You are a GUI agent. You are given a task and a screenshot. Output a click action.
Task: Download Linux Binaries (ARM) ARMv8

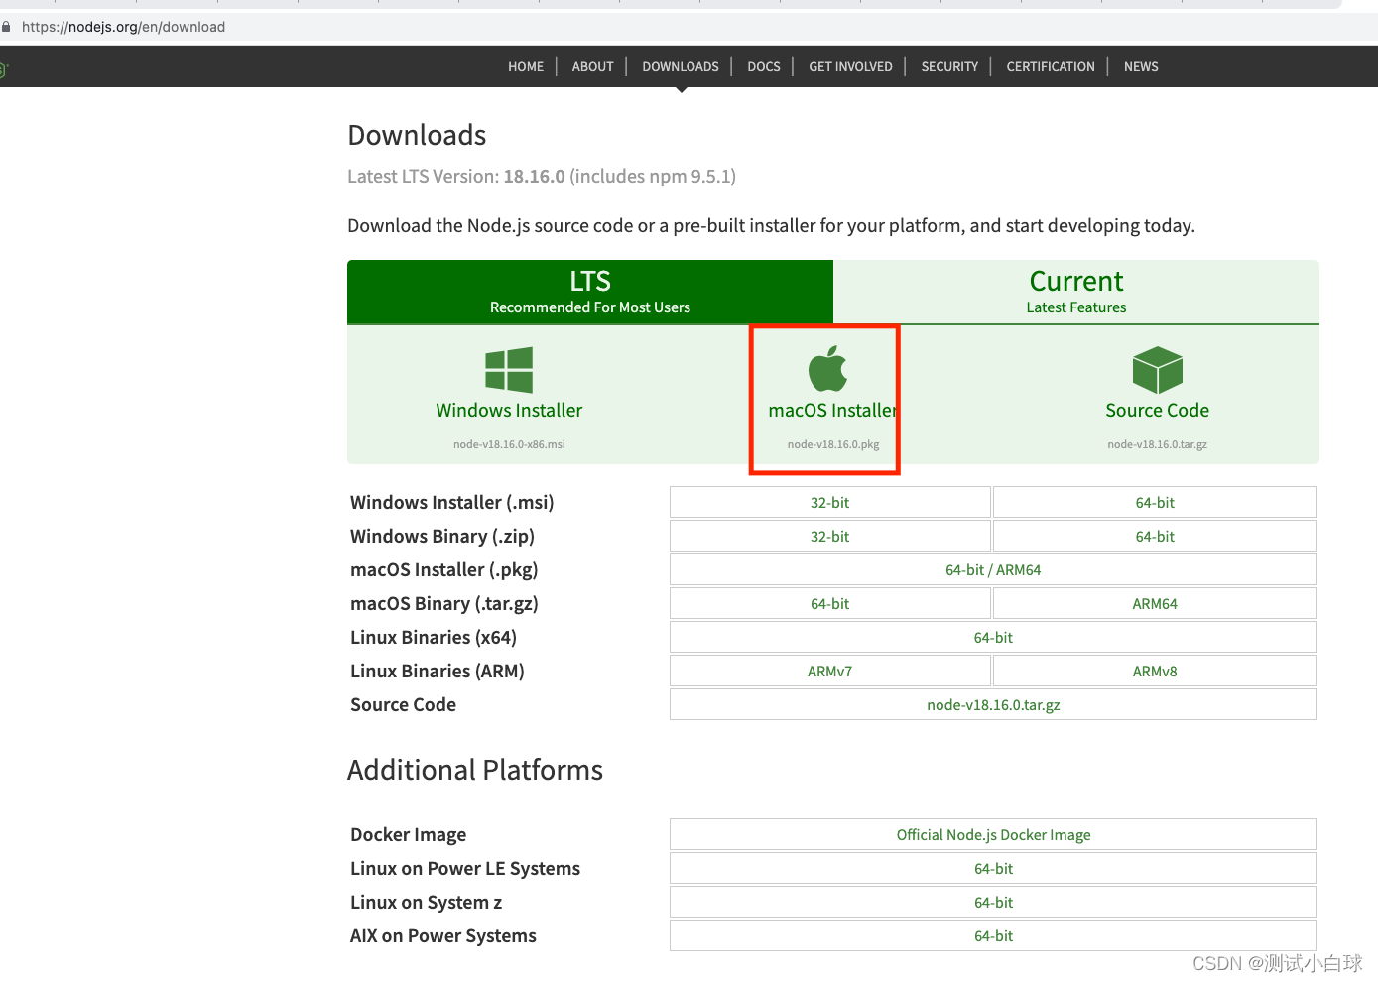coord(1155,671)
